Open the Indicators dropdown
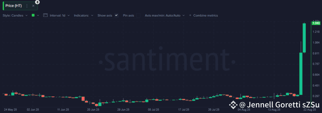This screenshot has height=113, width=322. [84, 15]
